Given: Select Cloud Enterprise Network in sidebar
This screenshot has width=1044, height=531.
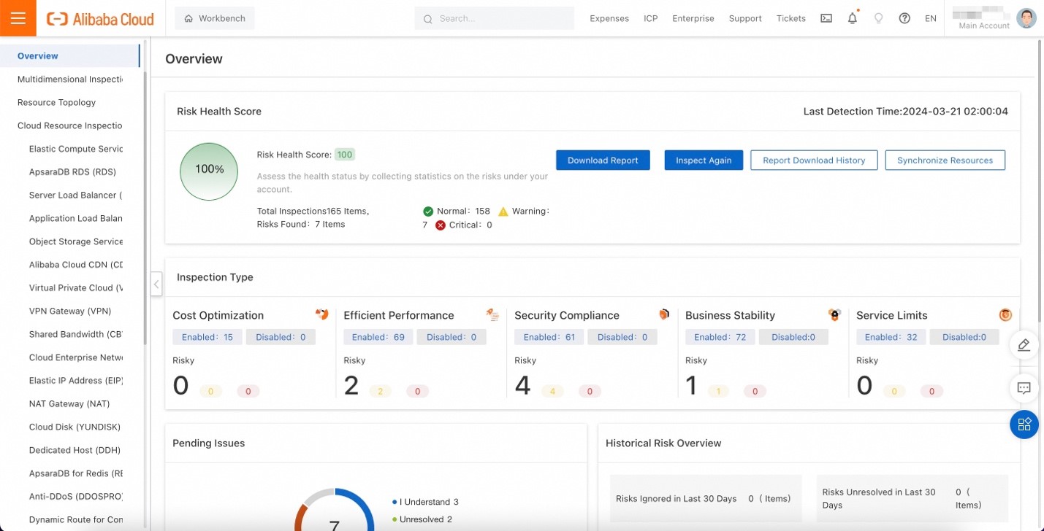Looking at the screenshot, I should (x=76, y=357).
